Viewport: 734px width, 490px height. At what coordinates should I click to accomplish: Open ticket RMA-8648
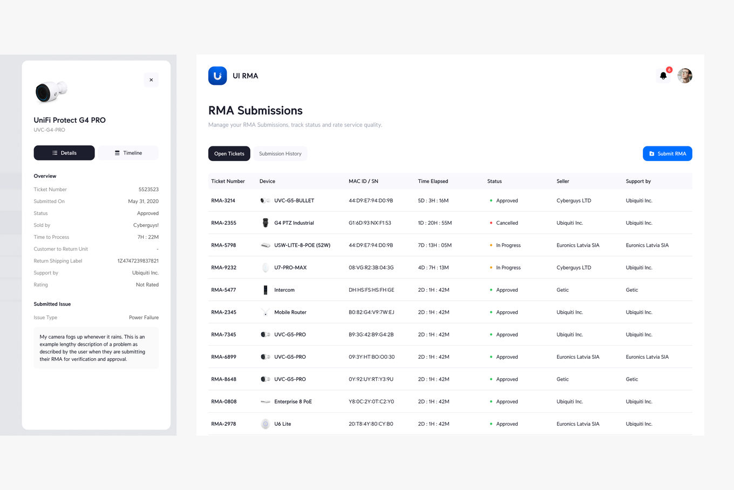(x=223, y=379)
